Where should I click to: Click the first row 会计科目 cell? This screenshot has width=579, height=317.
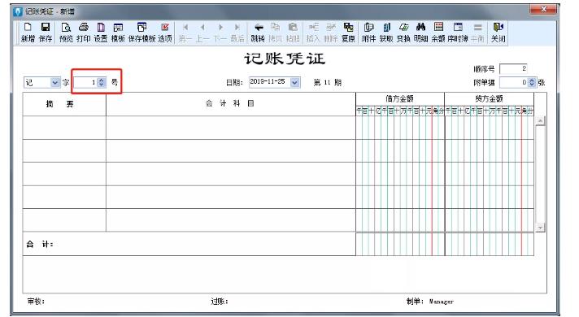tap(231, 128)
